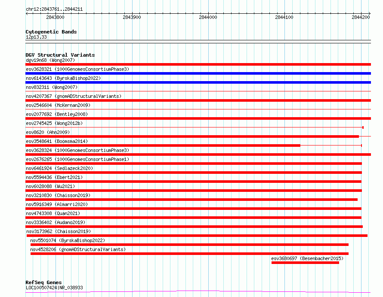
Task: Open nsv5916349 (Almarri2020) label
Action: pyautogui.click(x=57, y=204)
